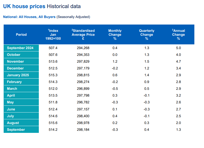Click the 'Monthly Change %' column header

115,34
